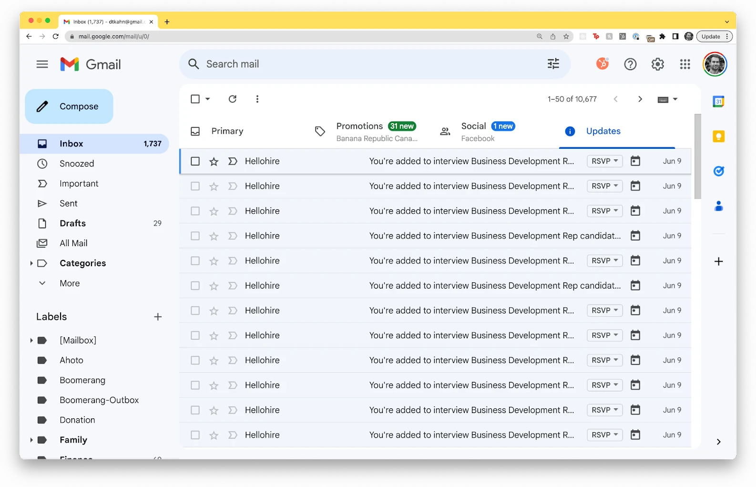
Task: Open the More options three-dot menu
Action: [257, 99]
